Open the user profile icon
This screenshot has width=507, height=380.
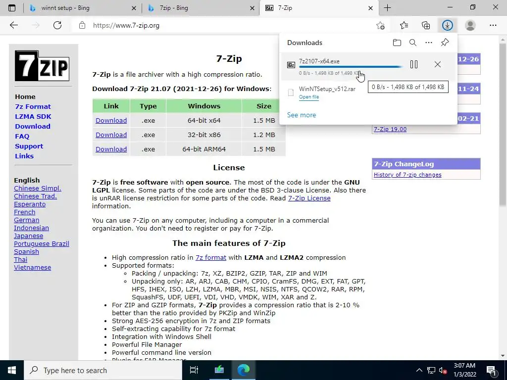(x=470, y=25)
